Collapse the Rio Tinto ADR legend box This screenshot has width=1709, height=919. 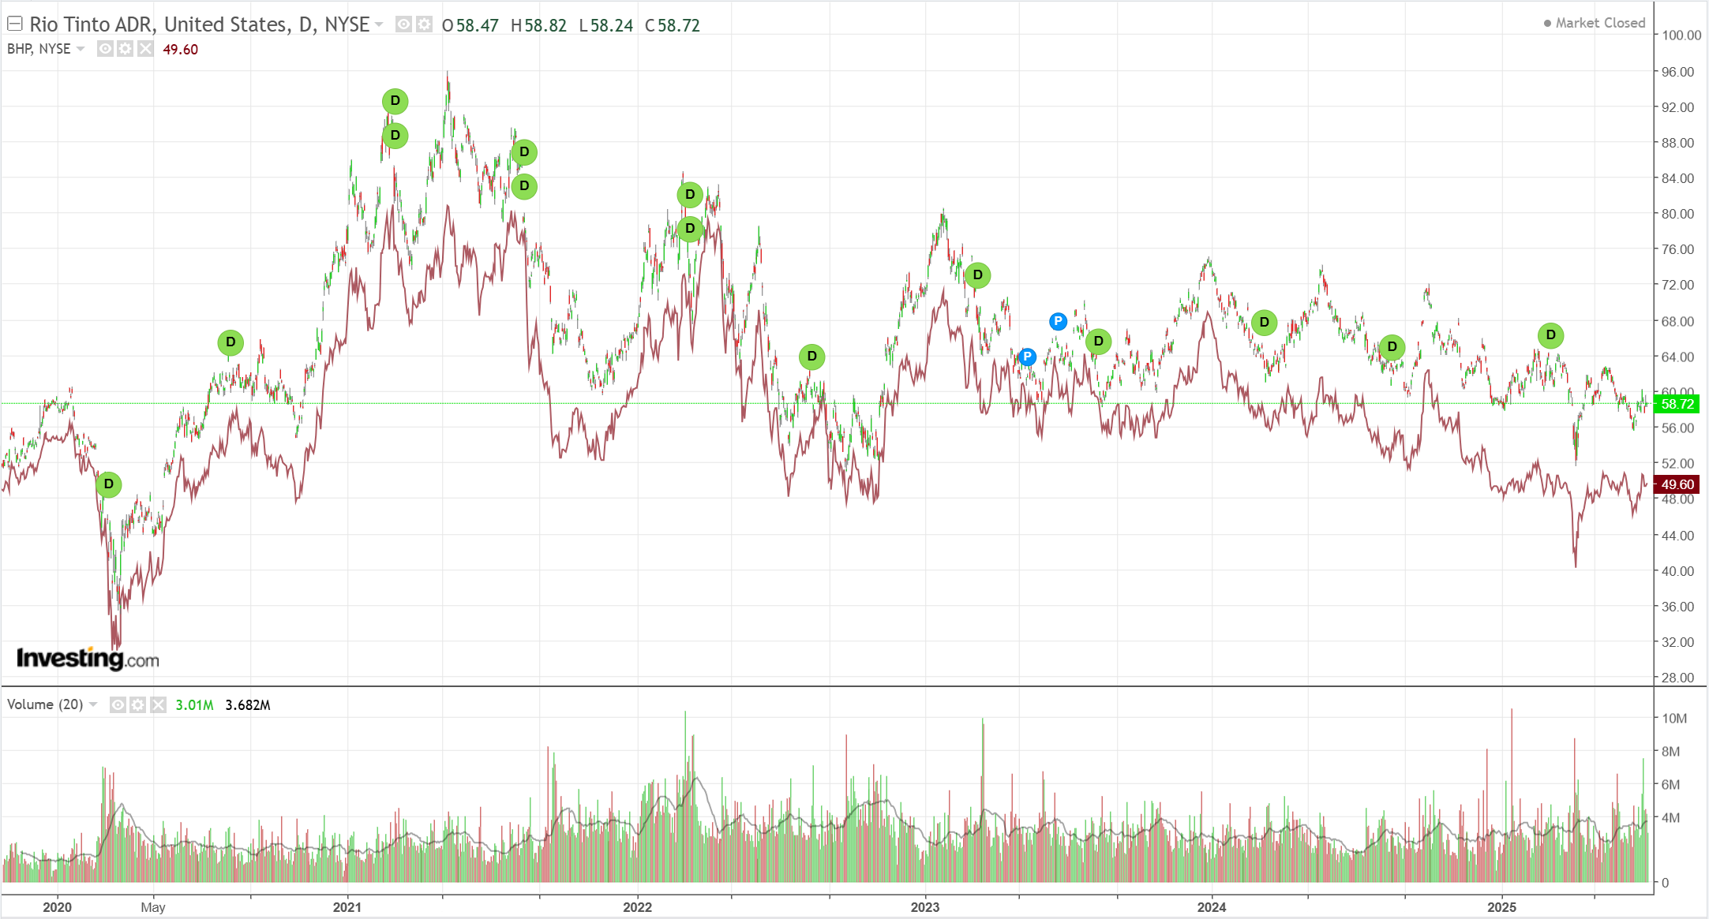pos(14,24)
